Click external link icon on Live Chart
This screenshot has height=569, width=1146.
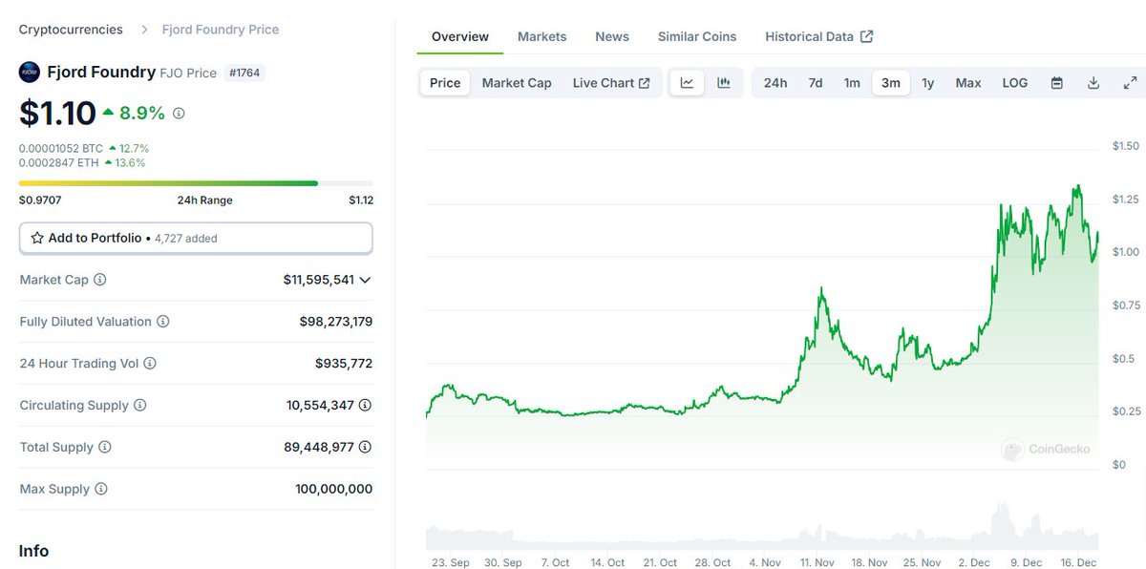point(645,83)
